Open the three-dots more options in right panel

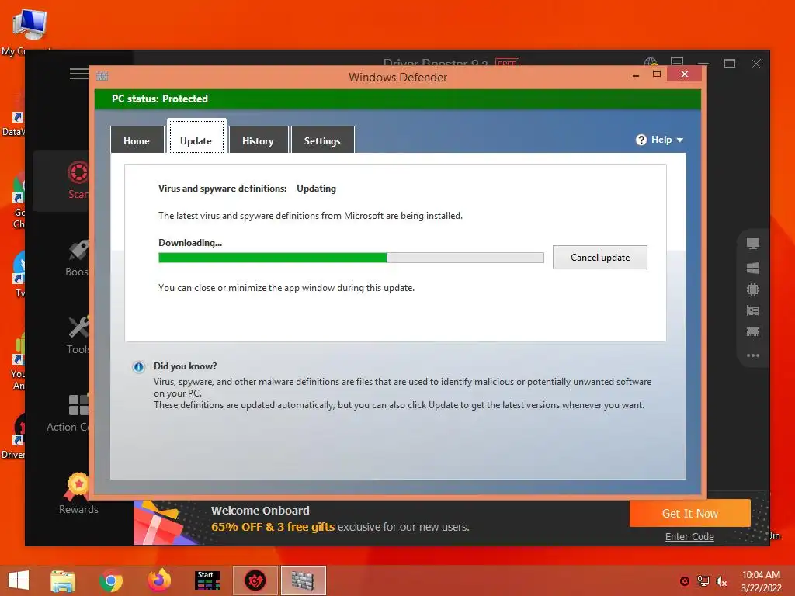click(753, 355)
